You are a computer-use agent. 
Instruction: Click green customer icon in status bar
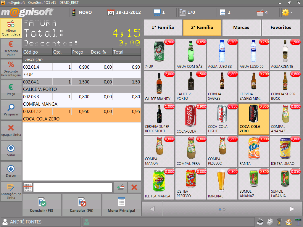(87, 222)
